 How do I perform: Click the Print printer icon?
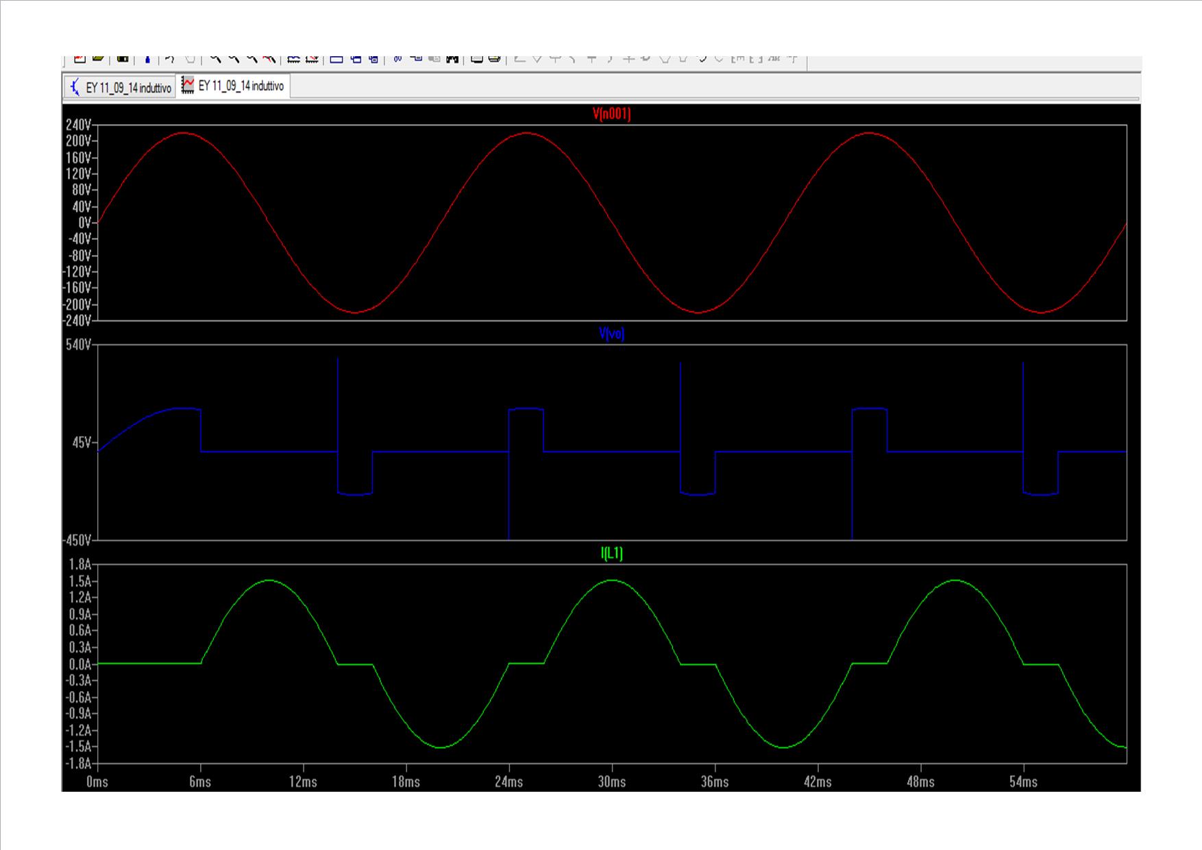pos(494,59)
